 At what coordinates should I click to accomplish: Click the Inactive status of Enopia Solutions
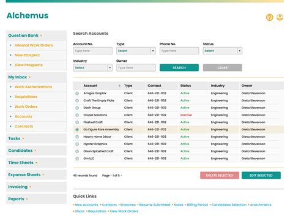[186, 115]
